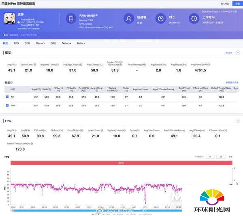
Task: Click the blue 设置 button
Action: click(238, 4)
